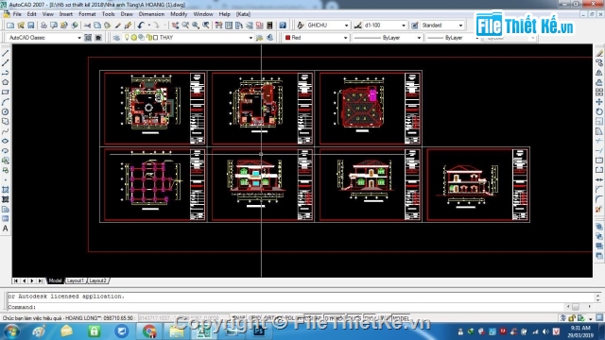
Task: Open the File menu
Action: [x=17, y=14]
